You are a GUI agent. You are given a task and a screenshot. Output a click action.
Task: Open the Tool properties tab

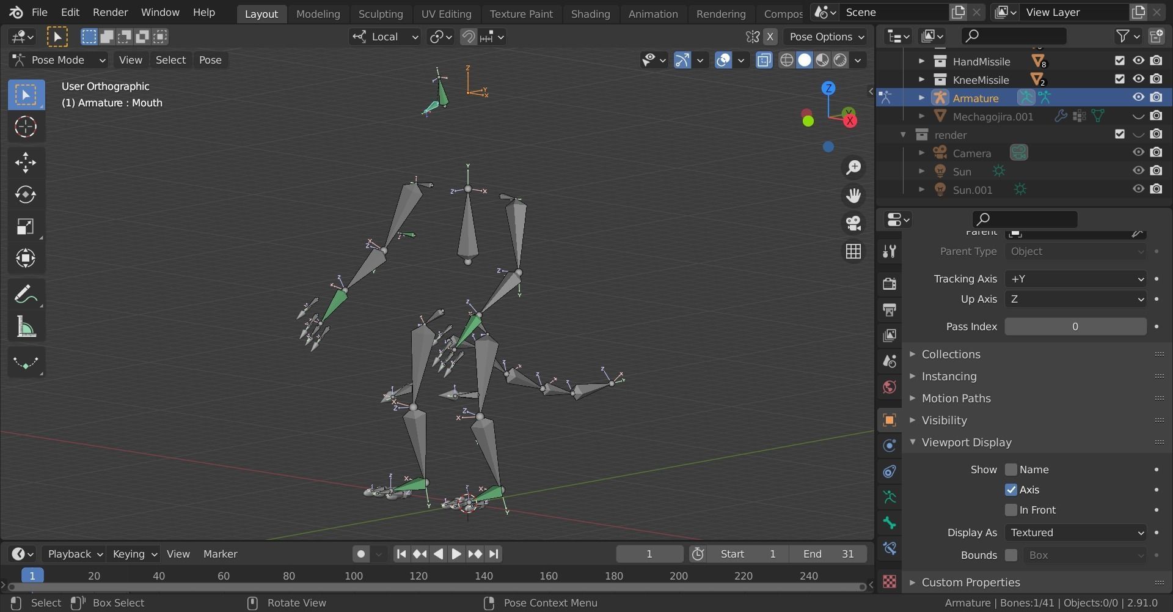pyautogui.click(x=890, y=251)
